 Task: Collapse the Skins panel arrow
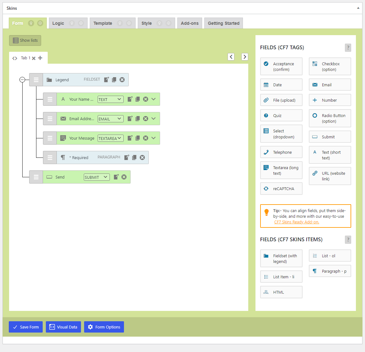[x=358, y=8]
